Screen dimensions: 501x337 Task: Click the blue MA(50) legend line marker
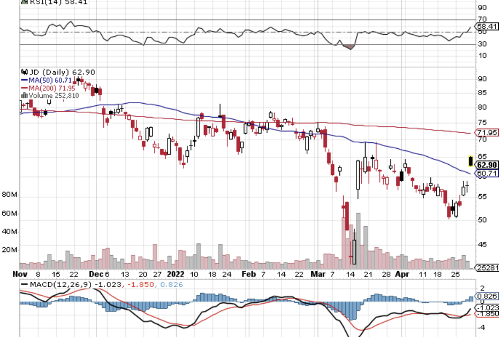[24, 80]
